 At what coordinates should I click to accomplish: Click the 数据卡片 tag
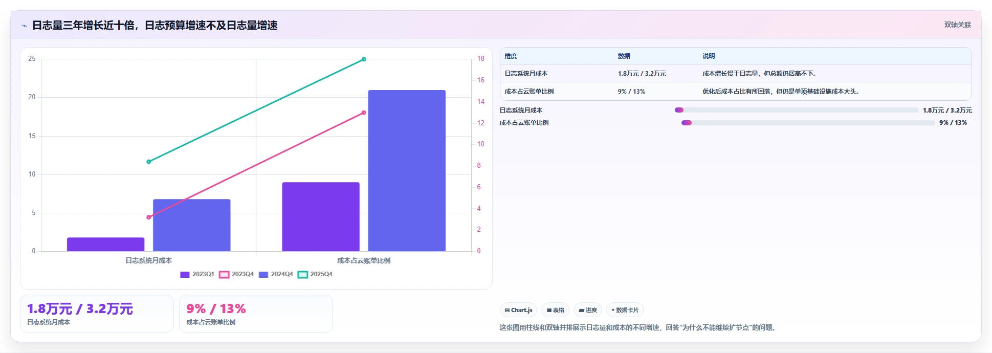click(x=625, y=310)
